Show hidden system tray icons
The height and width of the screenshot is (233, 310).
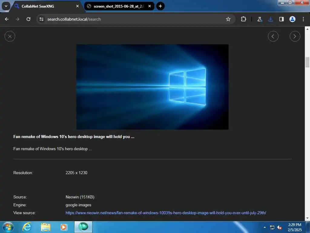265,227
